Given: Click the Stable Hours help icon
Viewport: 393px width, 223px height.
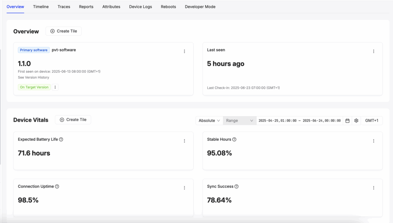Looking at the screenshot, I should coord(234,139).
